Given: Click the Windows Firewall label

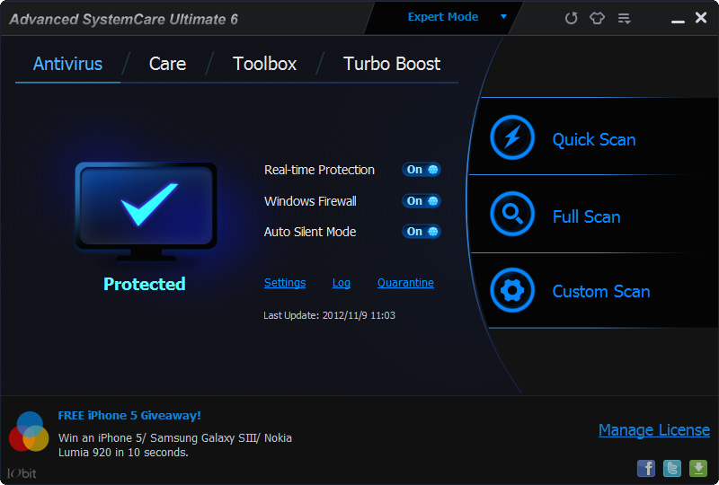Looking at the screenshot, I should tap(310, 201).
